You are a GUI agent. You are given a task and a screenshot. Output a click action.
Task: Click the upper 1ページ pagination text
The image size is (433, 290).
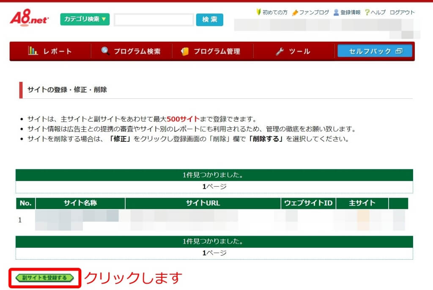coord(214,187)
